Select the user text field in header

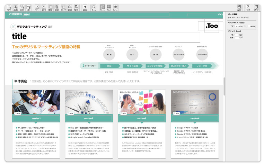(96, 15)
